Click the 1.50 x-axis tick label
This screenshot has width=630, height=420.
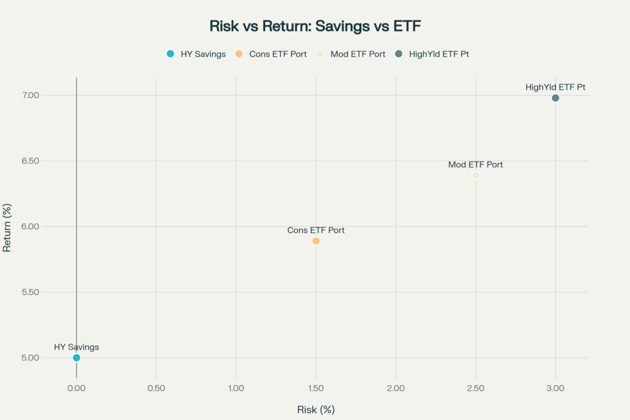point(316,388)
